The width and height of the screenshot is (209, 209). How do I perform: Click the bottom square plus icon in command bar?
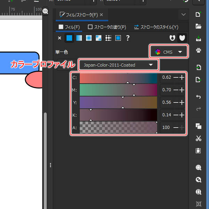pyautogui.click(x=199, y=204)
